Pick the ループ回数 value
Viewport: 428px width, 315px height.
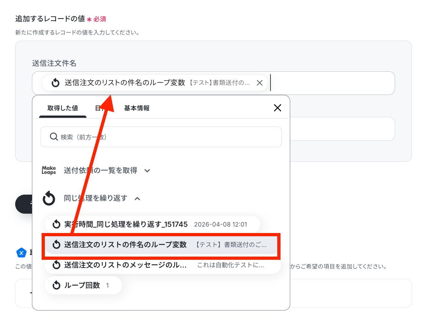pyautogui.click(x=83, y=285)
